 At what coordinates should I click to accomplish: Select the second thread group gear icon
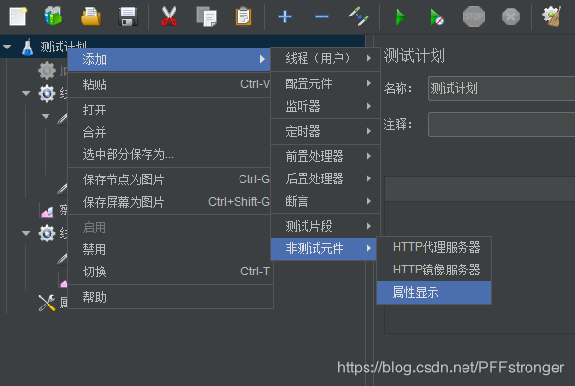point(47,233)
